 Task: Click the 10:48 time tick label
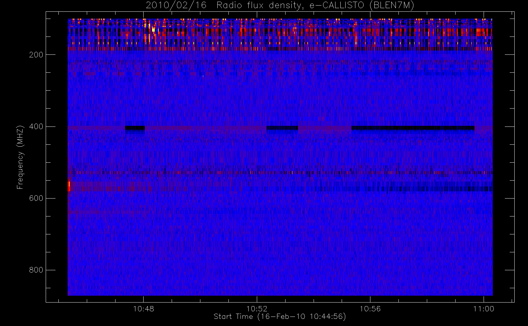144,309
